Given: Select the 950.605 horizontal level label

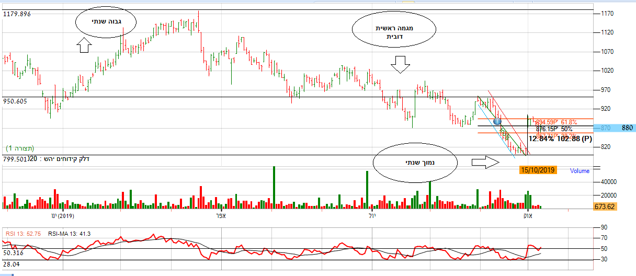Looking at the screenshot, I should tap(16, 101).
